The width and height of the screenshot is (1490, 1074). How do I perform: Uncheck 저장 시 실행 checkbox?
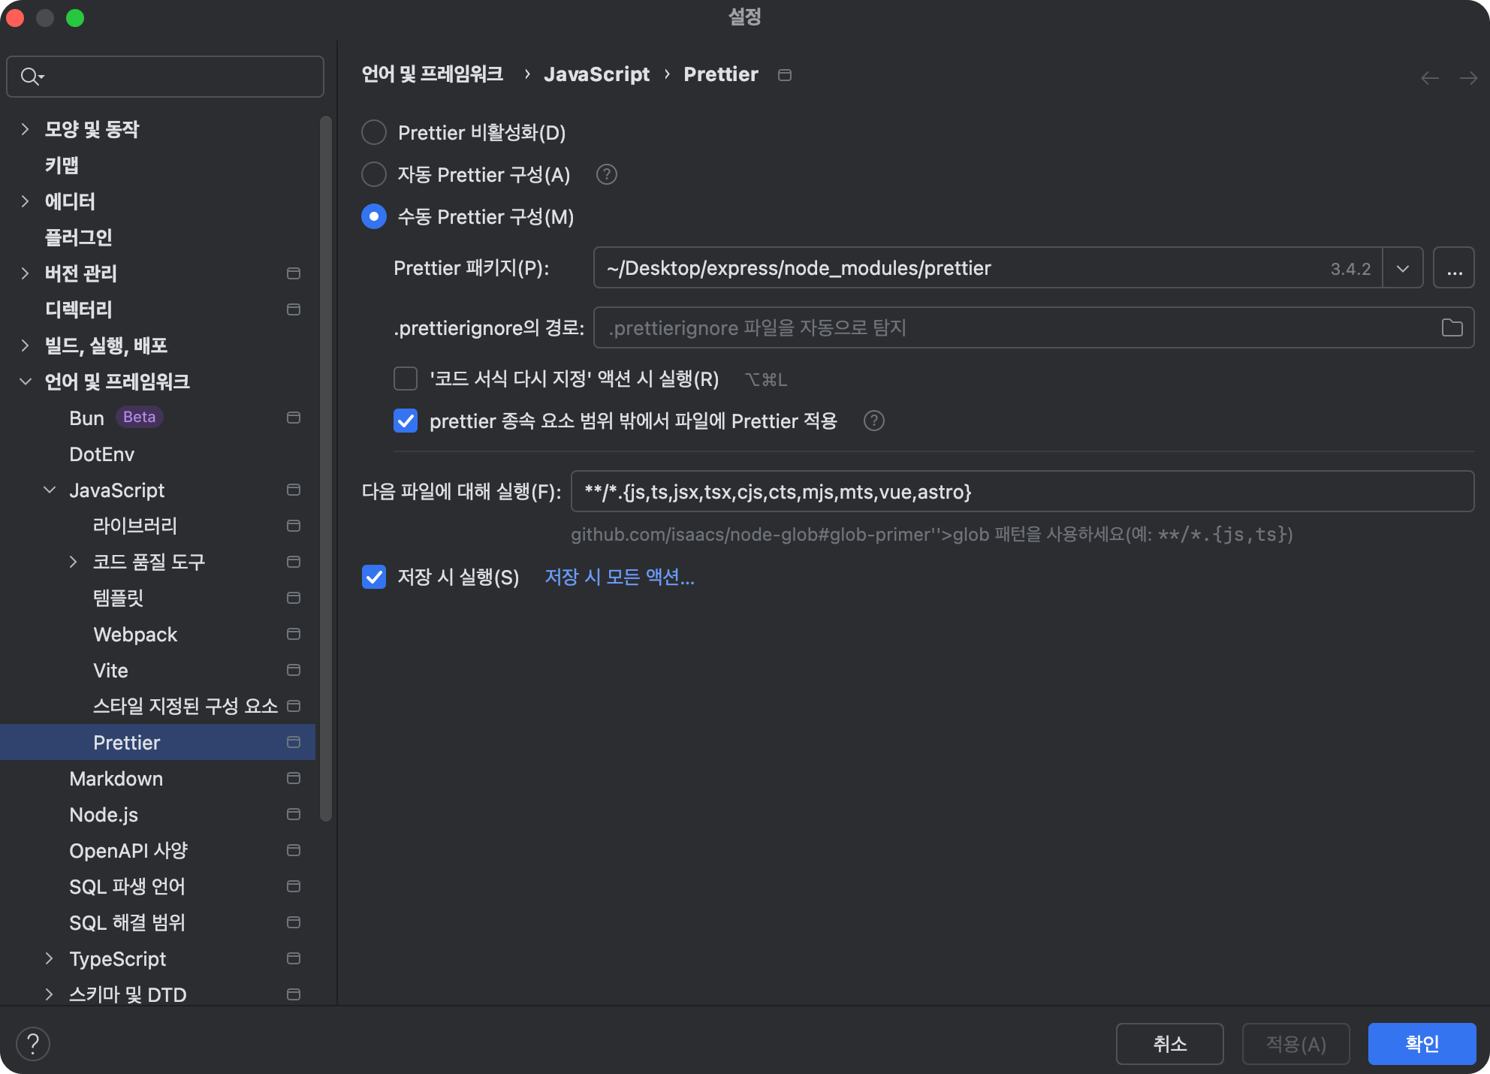tap(374, 577)
